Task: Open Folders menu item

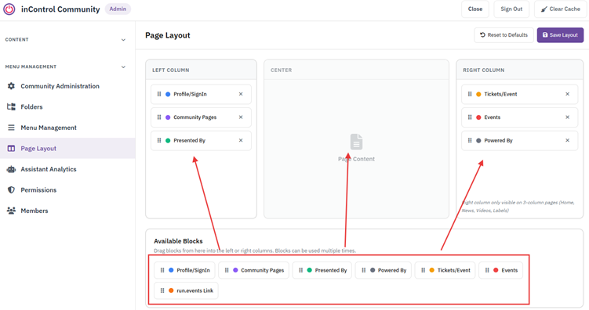Action: 67,106
